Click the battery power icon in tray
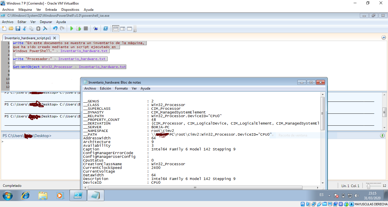This screenshot has width=388, height=207. coord(343,196)
